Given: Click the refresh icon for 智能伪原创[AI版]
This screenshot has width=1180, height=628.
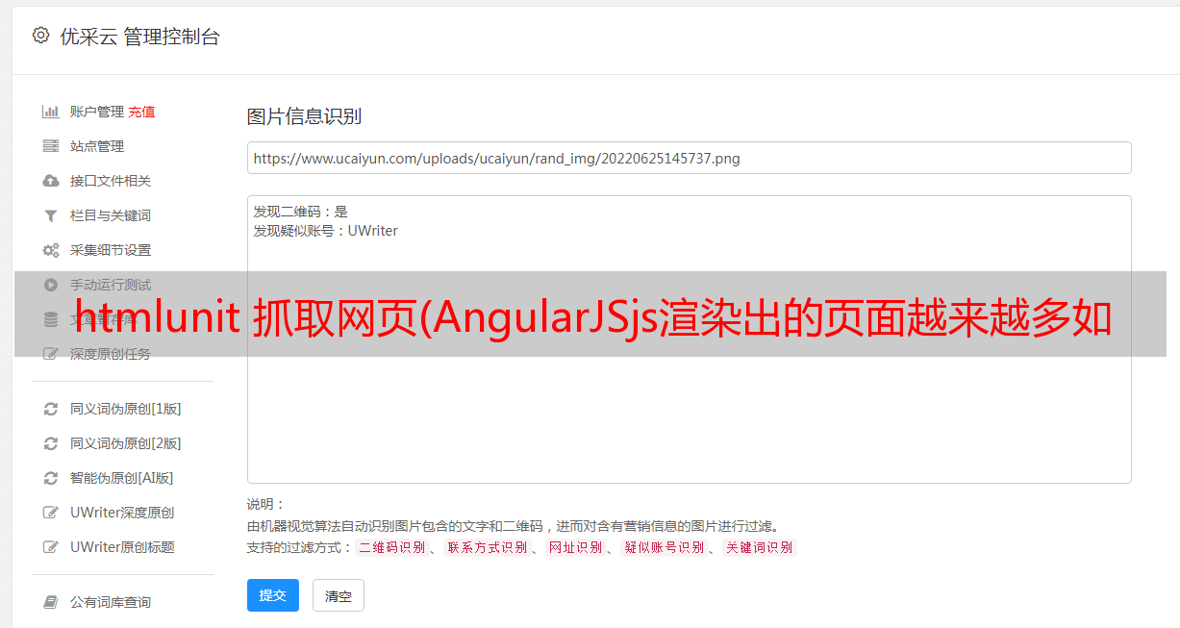Looking at the screenshot, I should click(51, 478).
